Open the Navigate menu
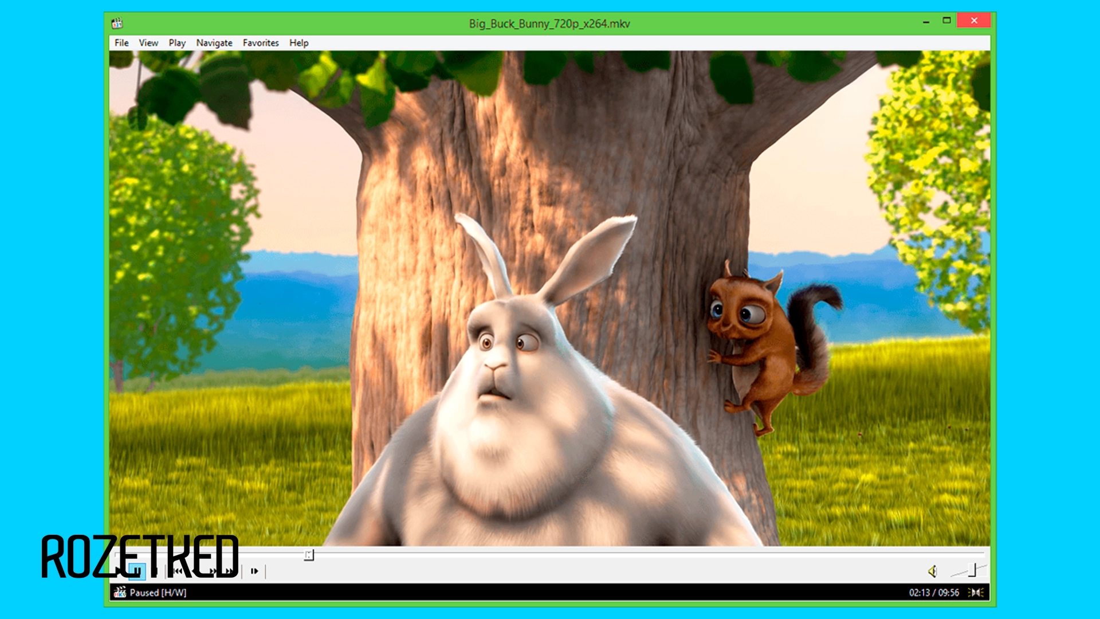Image resolution: width=1100 pixels, height=619 pixels. pyautogui.click(x=214, y=43)
